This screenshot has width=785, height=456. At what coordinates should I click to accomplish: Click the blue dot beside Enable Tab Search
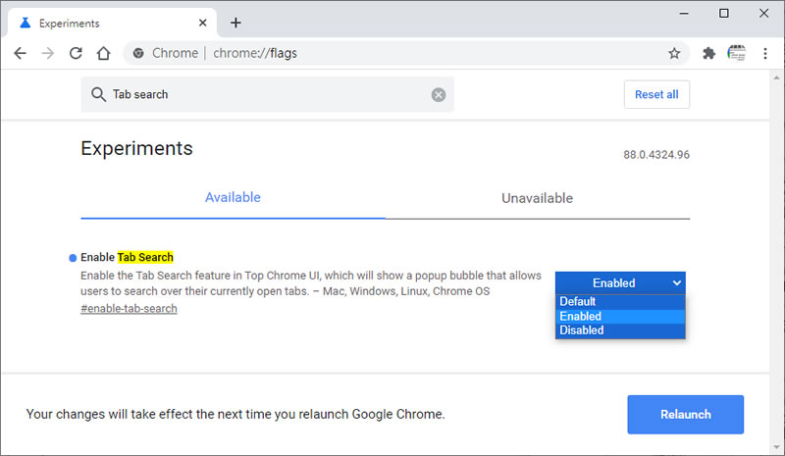(x=73, y=258)
